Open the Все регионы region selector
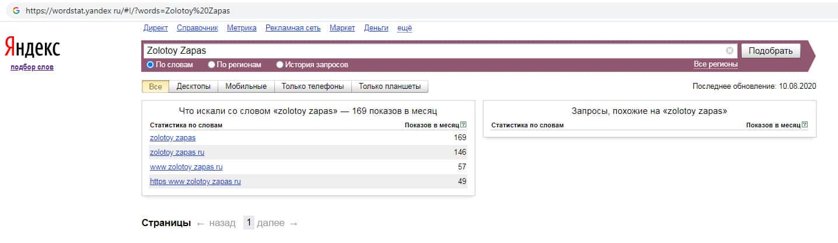This screenshot has height=243, width=838. [x=715, y=64]
